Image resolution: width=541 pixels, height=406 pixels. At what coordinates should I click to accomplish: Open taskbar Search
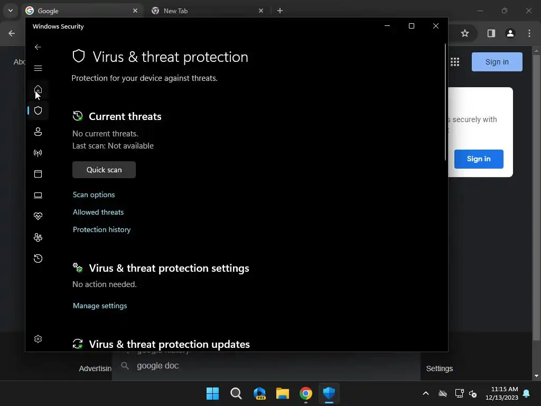tap(236, 393)
